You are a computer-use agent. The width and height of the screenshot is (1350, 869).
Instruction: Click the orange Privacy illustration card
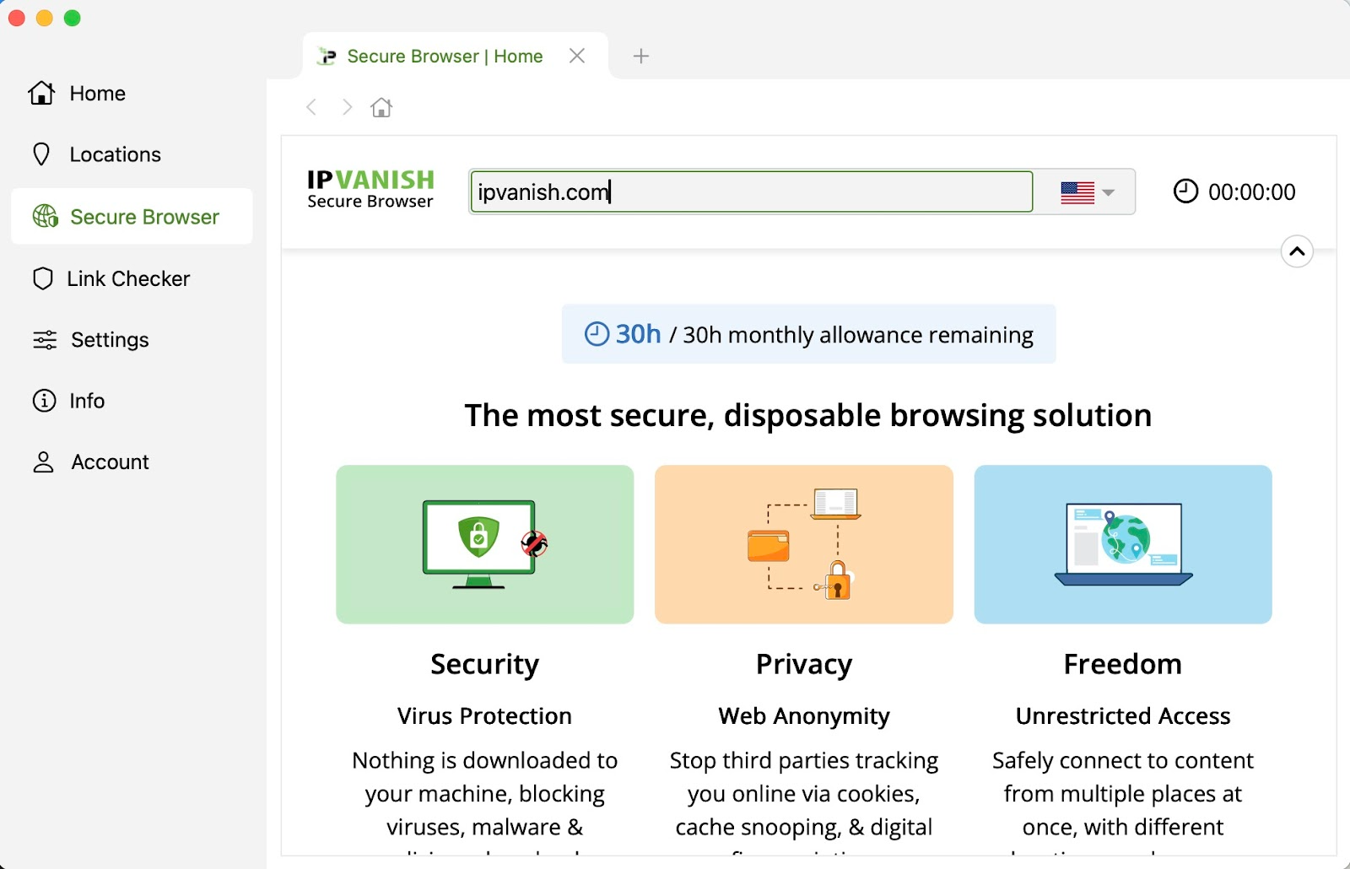click(804, 544)
